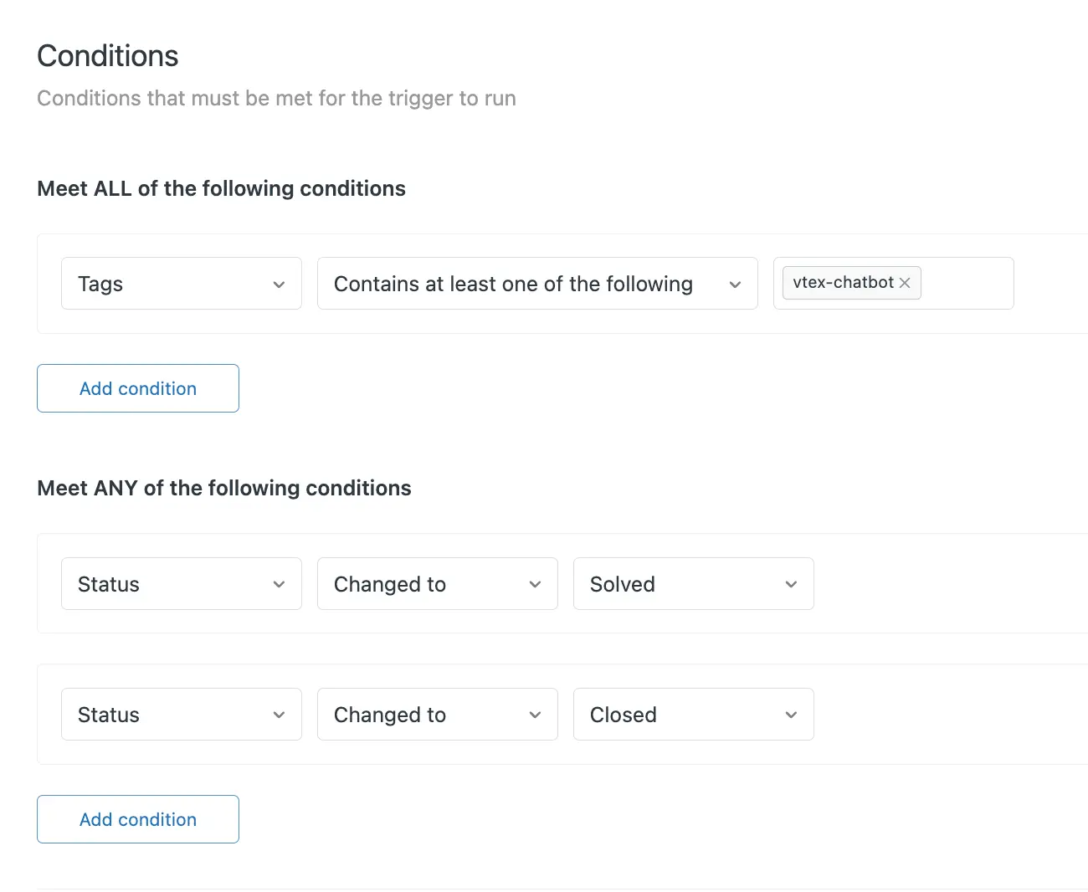Expand the Status field in the Closed row

click(167, 715)
